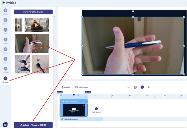Click the 03:27 s end time marker

88,92
